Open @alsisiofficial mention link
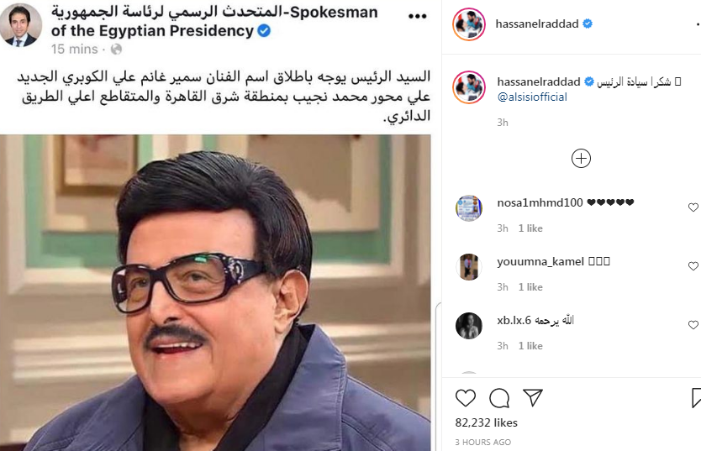Viewport: 701px width, 451px height. 532,97
